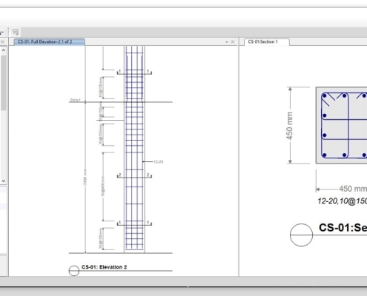Screen dimensions: 367x296
Task: Close the left side panel with its X
Action: click(x=2, y=42)
